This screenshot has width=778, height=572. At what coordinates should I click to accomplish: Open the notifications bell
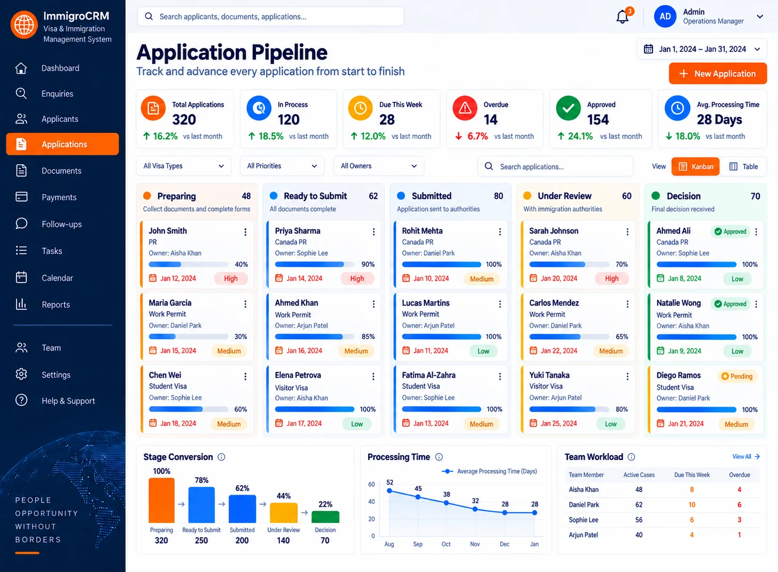(x=622, y=17)
